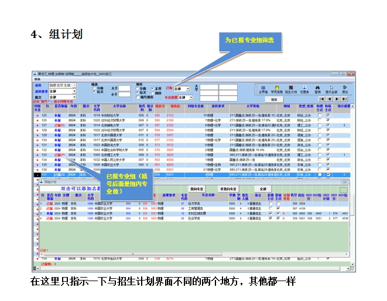Click 社会学类 major in 同组计划
The height and width of the screenshot is (301, 387).
click(x=194, y=219)
